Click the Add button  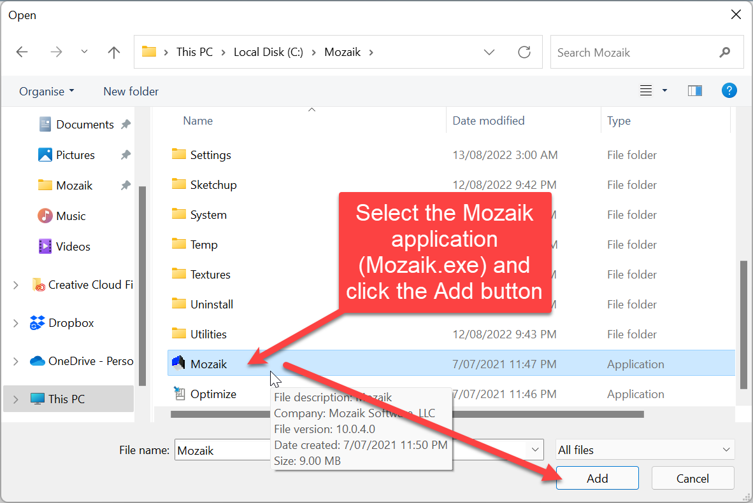(x=597, y=478)
